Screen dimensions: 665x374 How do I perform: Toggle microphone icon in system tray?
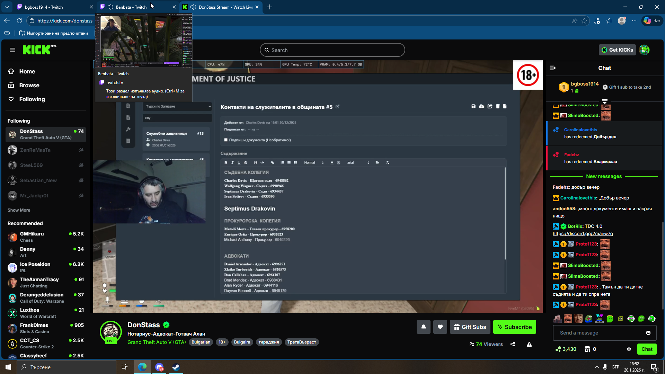click(x=605, y=367)
